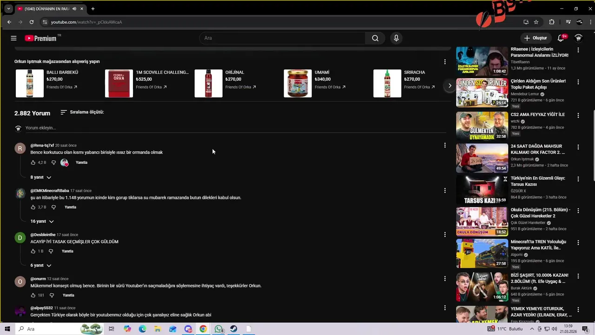Open Windows Start menu
This screenshot has width=595, height=335.
click(7, 329)
